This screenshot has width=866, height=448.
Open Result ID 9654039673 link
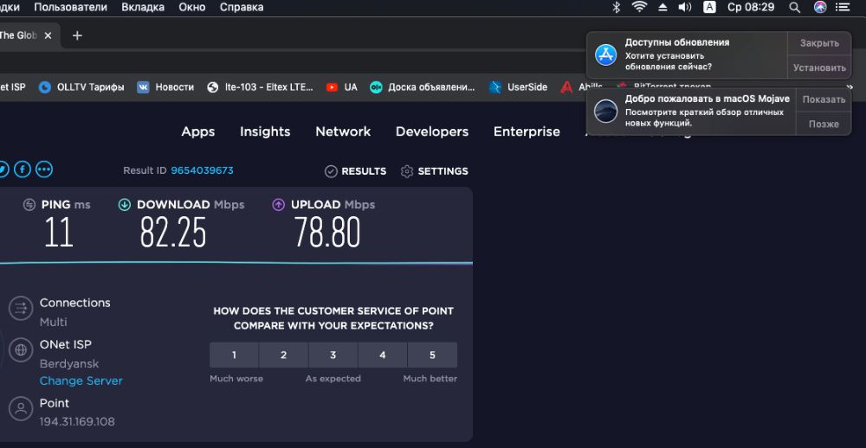(x=202, y=170)
